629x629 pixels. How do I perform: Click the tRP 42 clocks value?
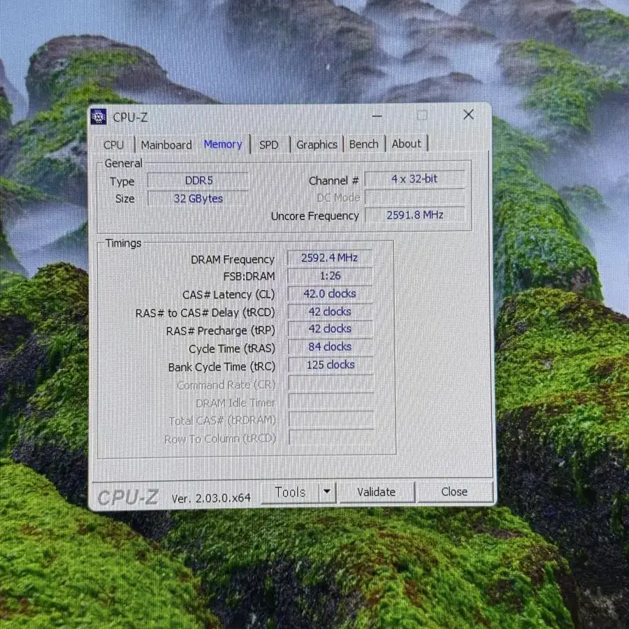pyautogui.click(x=330, y=328)
